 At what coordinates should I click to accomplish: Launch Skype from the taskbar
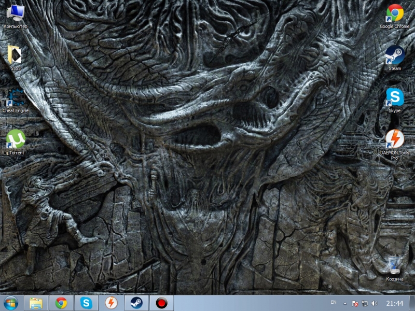[x=86, y=303]
